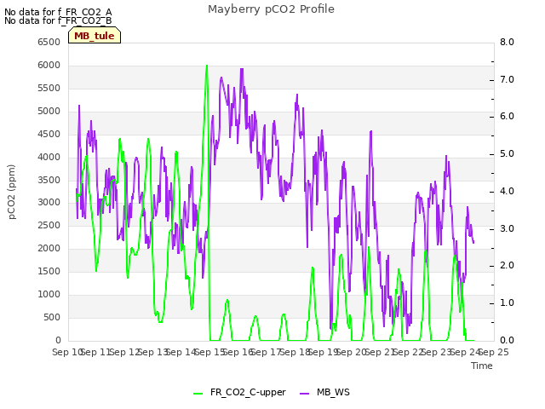Screen dimensions: 545x409
Task: Click the 2500 y-axis tick label
Action: (49, 225)
